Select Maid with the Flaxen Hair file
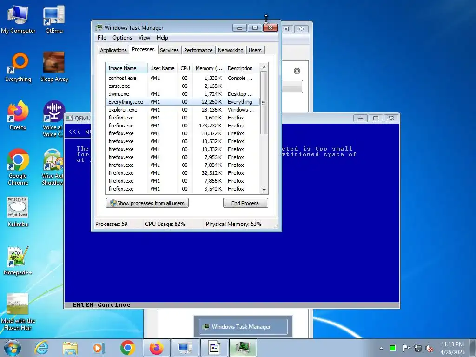The height and width of the screenshot is (357, 476). coord(18,312)
